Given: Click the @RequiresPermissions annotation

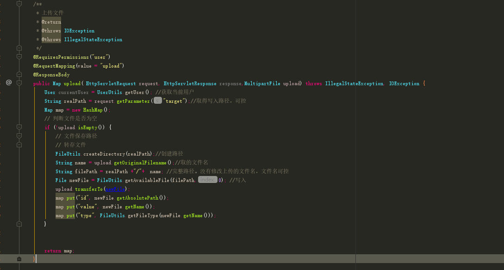Looking at the screenshot, I should click(x=61, y=57).
